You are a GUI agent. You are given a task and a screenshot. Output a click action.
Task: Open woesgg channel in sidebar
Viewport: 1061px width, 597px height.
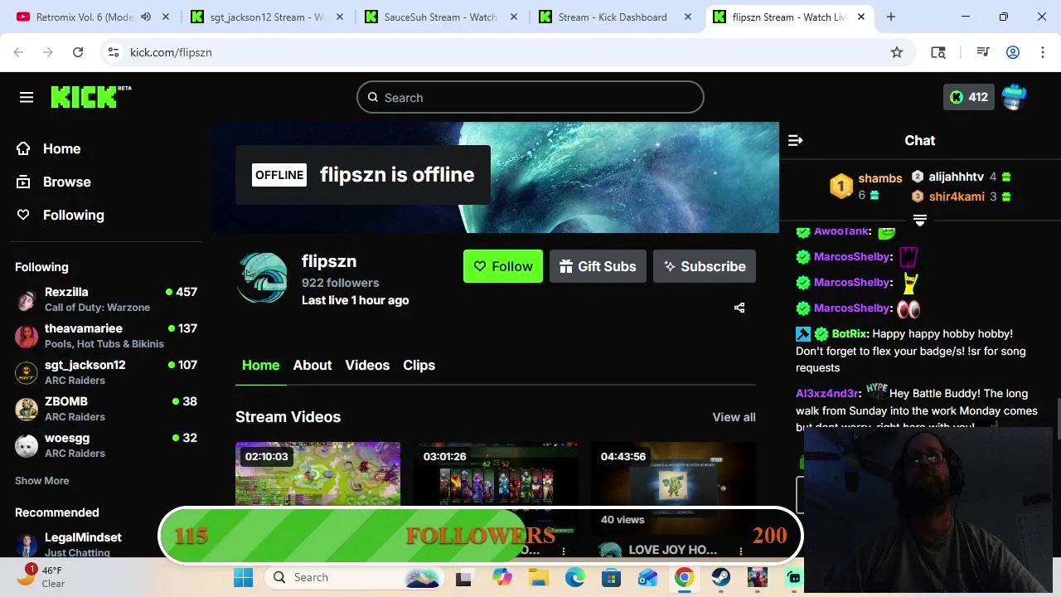pyautogui.click(x=106, y=445)
